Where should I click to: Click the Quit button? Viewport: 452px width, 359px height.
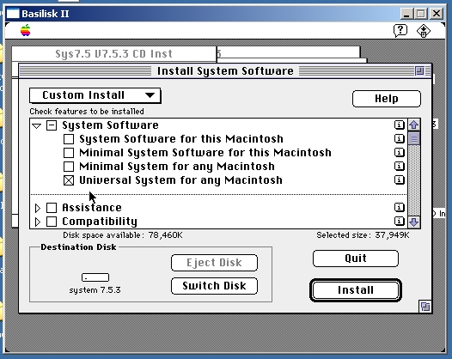pos(356,259)
